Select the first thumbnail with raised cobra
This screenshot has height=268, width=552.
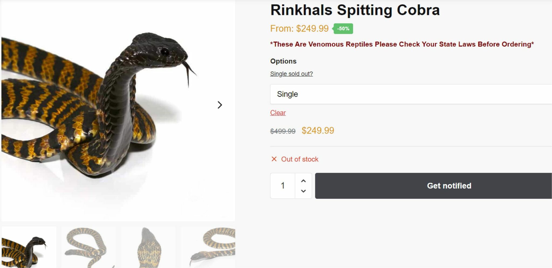[29, 247]
